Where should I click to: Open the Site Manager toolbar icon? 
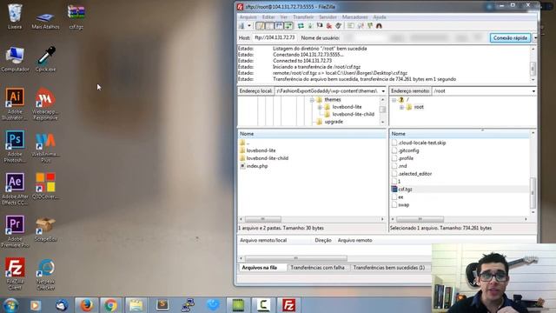[242, 26]
